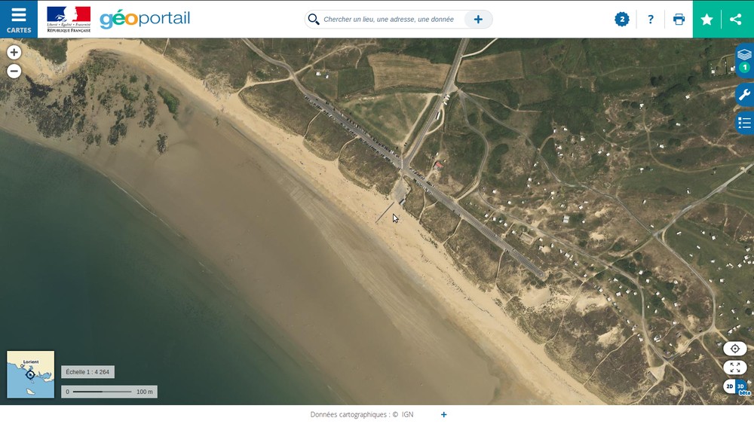Open the layers panel tab

coord(744,59)
